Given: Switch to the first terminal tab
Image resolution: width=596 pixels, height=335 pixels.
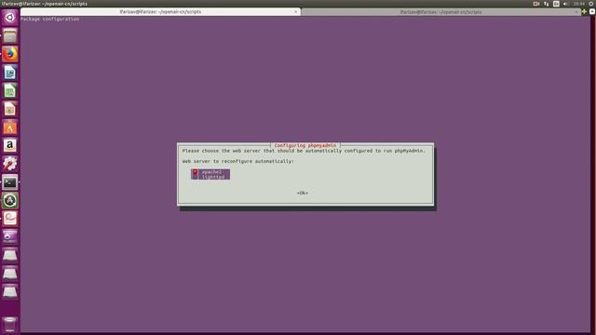Looking at the screenshot, I should click(x=160, y=12).
